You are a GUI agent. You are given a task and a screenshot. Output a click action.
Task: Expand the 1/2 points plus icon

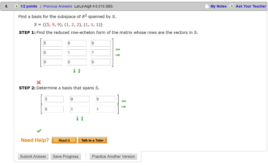click(16, 6)
